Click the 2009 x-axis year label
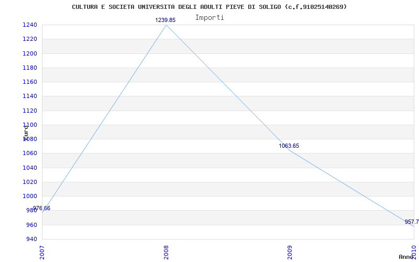This screenshot has height=262, width=419. coord(290,253)
